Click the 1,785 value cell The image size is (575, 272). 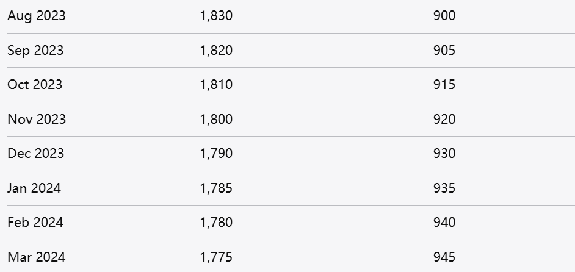click(216, 188)
